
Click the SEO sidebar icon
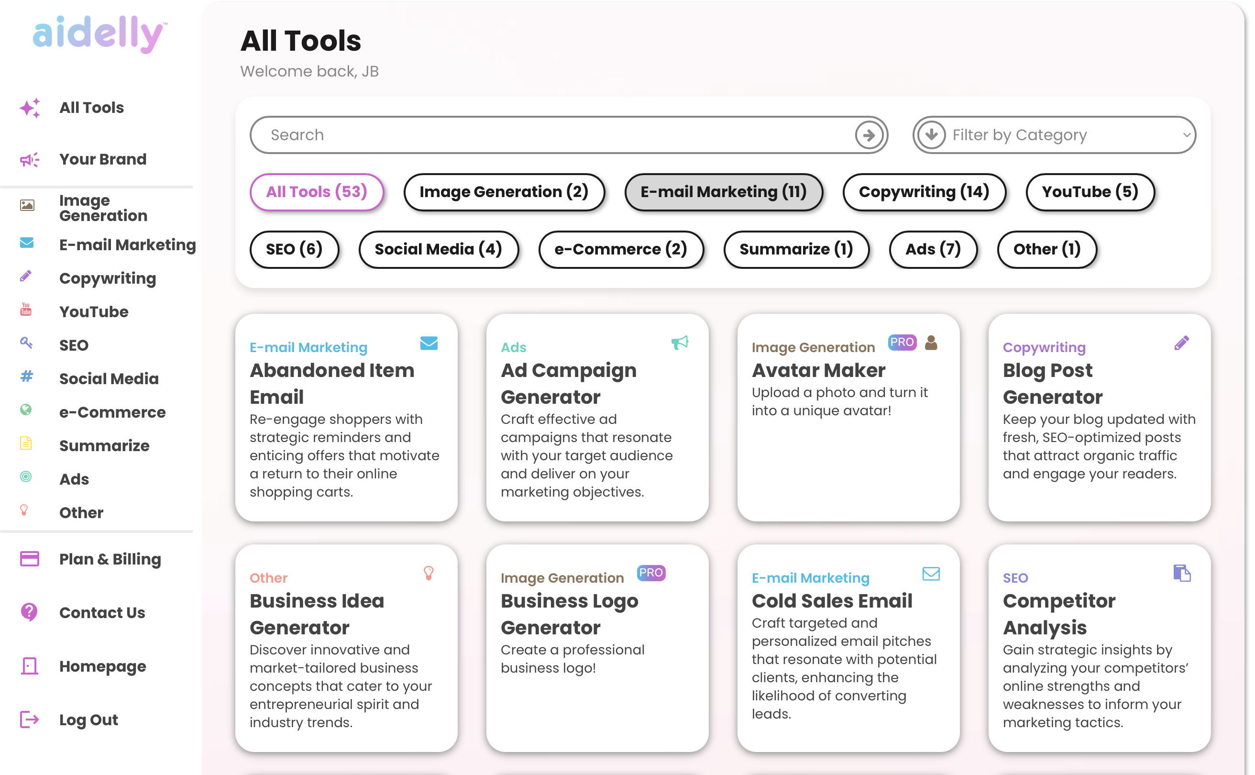point(27,345)
